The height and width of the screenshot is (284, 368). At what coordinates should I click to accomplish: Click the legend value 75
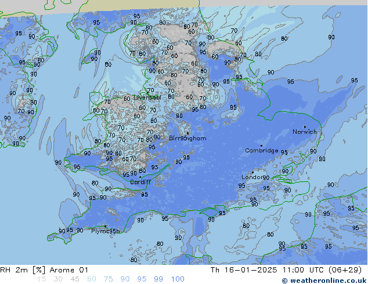[108, 279]
